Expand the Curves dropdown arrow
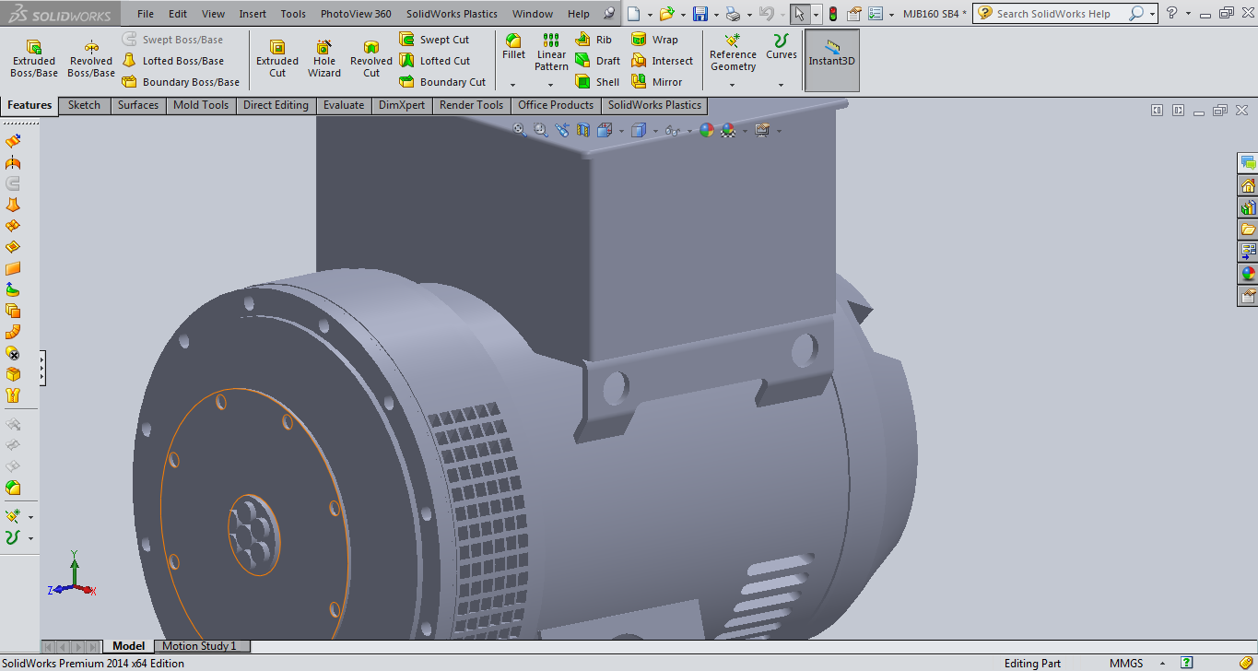 click(x=782, y=85)
